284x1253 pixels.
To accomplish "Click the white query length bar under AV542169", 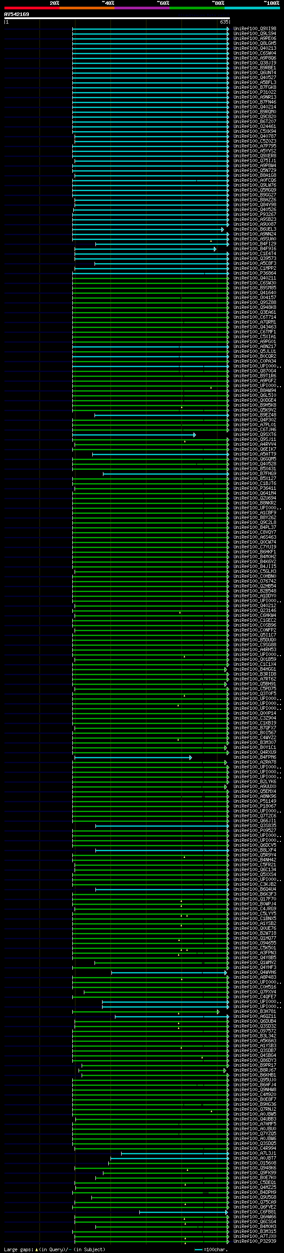I will click(x=117, y=19).
